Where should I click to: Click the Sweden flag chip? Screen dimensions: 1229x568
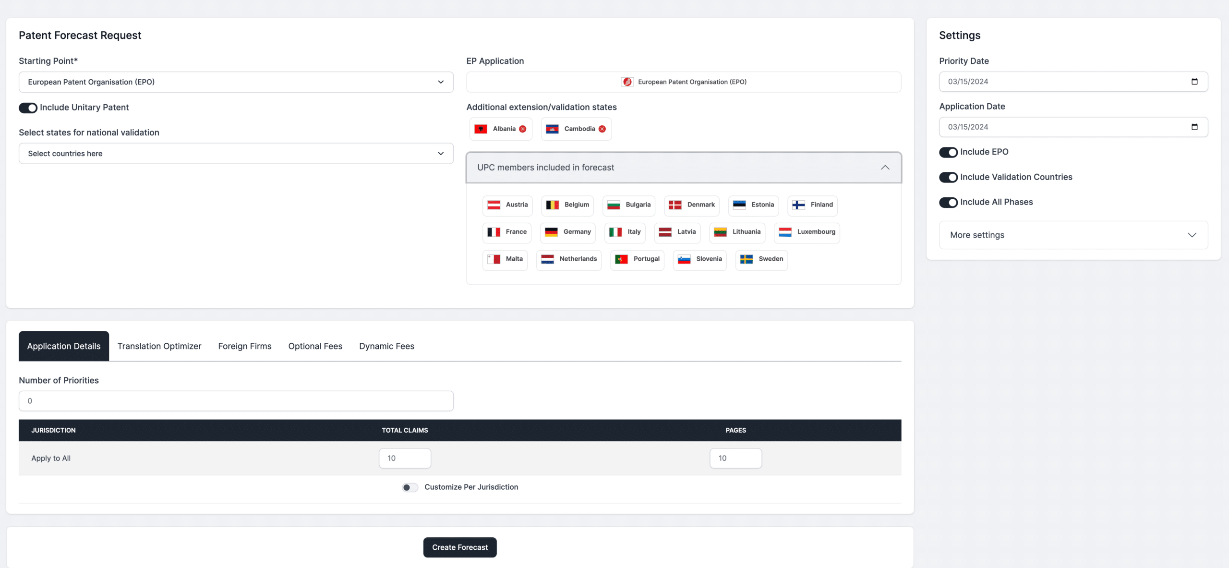point(761,260)
